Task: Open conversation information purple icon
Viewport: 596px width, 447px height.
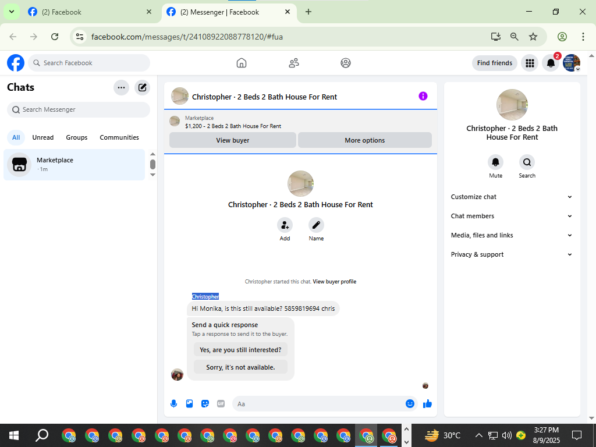Action: (x=423, y=96)
